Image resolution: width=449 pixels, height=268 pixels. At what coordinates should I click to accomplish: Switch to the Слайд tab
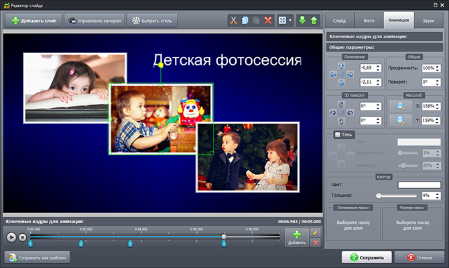(340, 21)
